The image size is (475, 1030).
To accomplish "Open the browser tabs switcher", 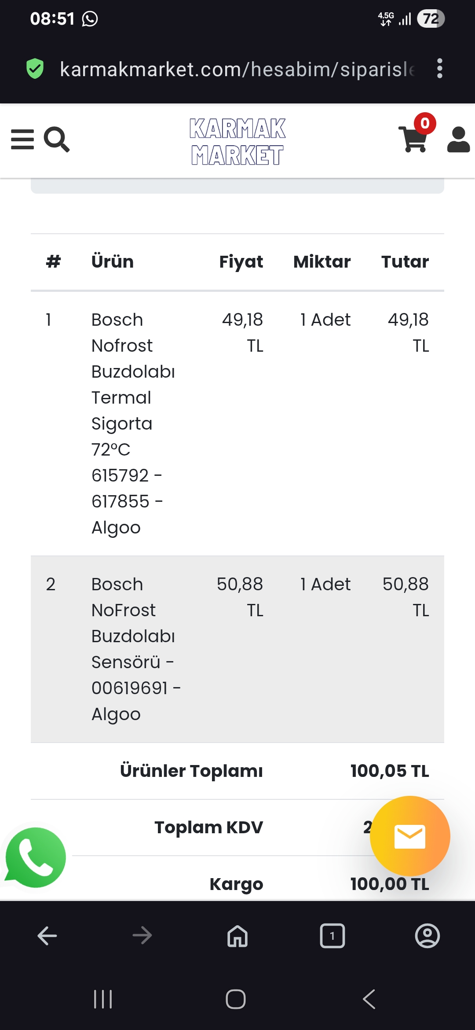I will click(x=332, y=936).
